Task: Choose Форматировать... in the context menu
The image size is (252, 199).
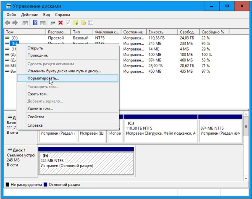Action: click(68, 78)
